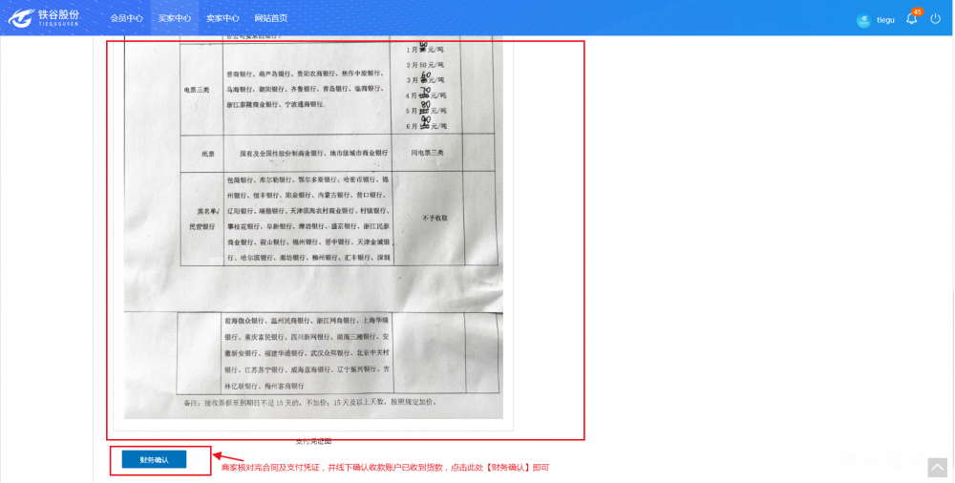This screenshot has height=483, width=955.
Task: Click the 不予收取 cell in the scanned document
Action: click(435, 218)
